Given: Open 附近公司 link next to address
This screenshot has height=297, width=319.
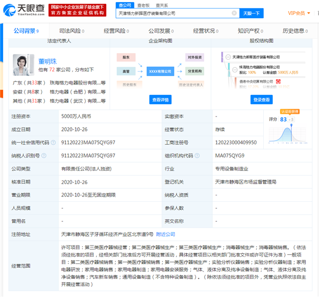Looking at the screenshot, I should coord(165,234).
